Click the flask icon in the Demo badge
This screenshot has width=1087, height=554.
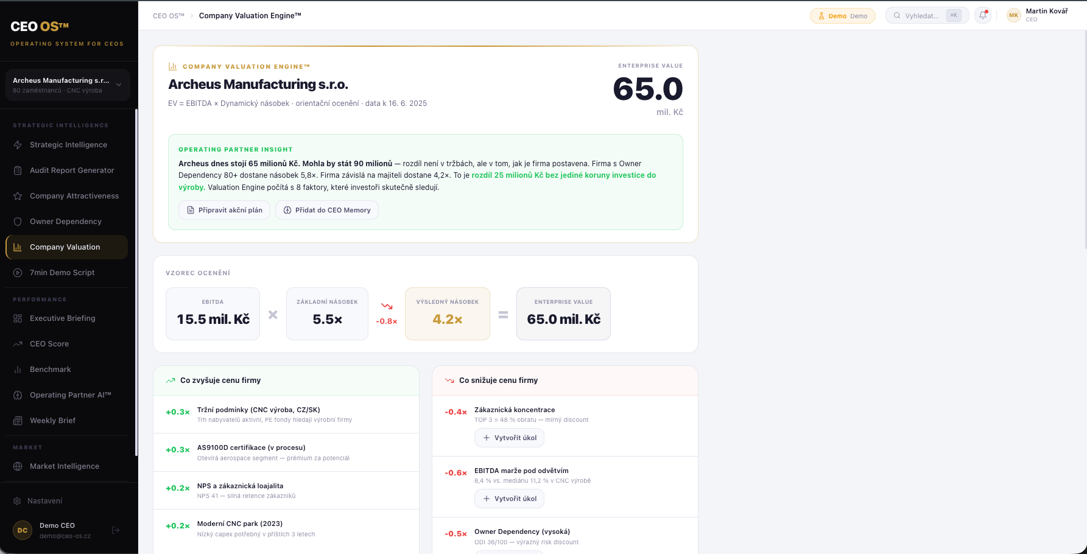[821, 16]
